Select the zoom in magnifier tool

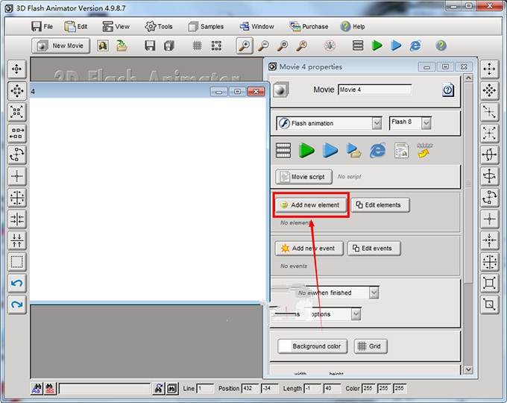[245, 46]
